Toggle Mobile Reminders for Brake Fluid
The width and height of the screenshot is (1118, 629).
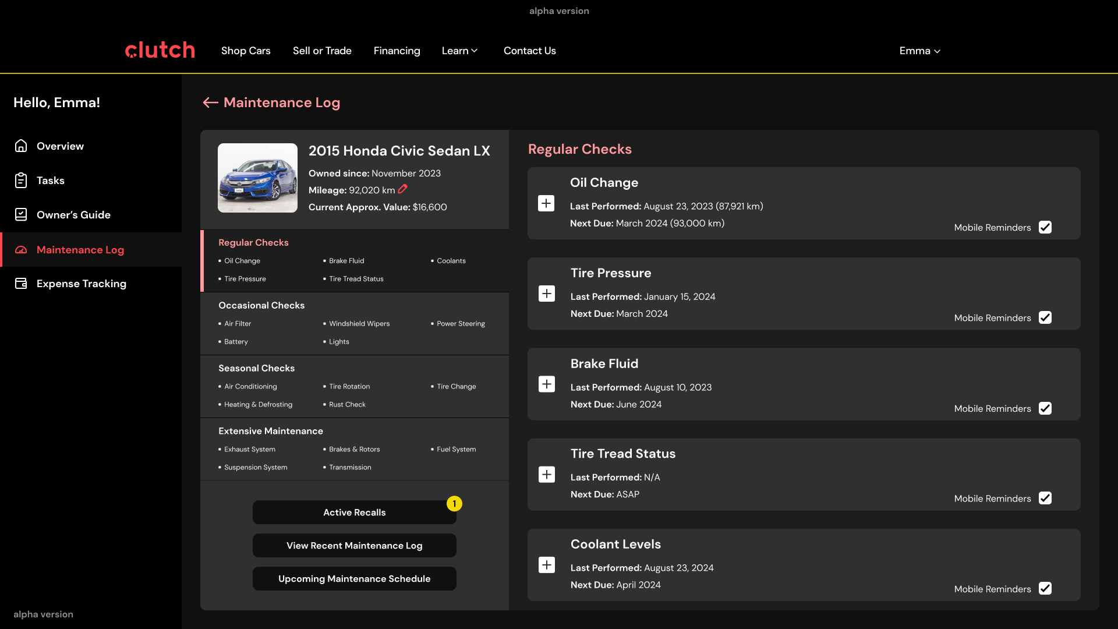tap(1045, 408)
